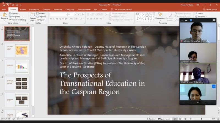Click fit slide to window icon
Viewport: 220px width, 123px height.
[218, 119]
